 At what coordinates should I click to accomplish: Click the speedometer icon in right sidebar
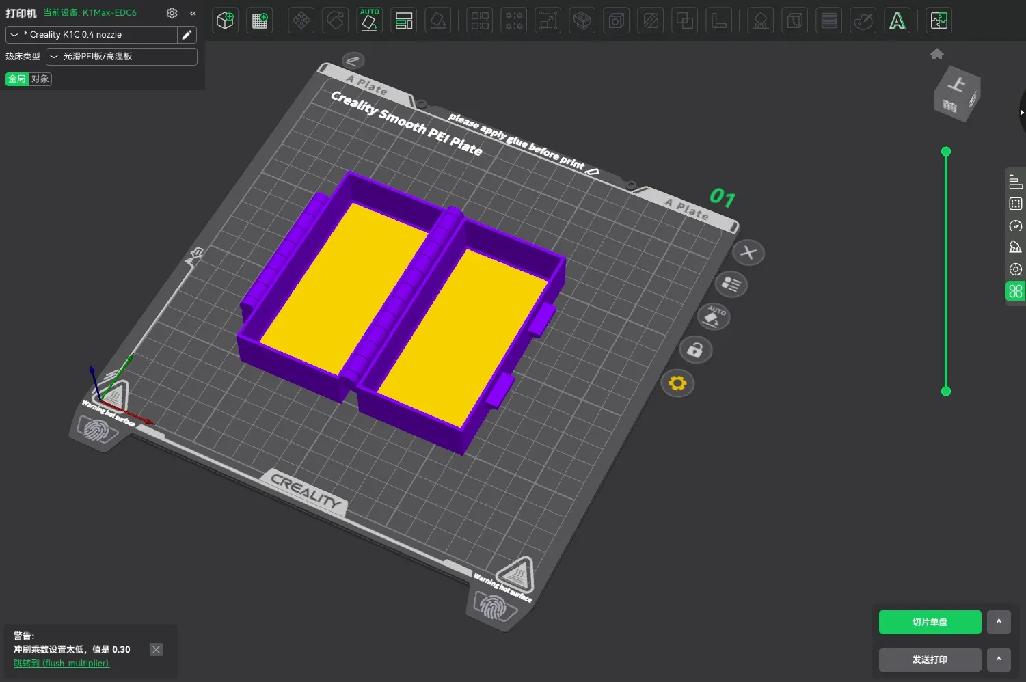click(1016, 226)
